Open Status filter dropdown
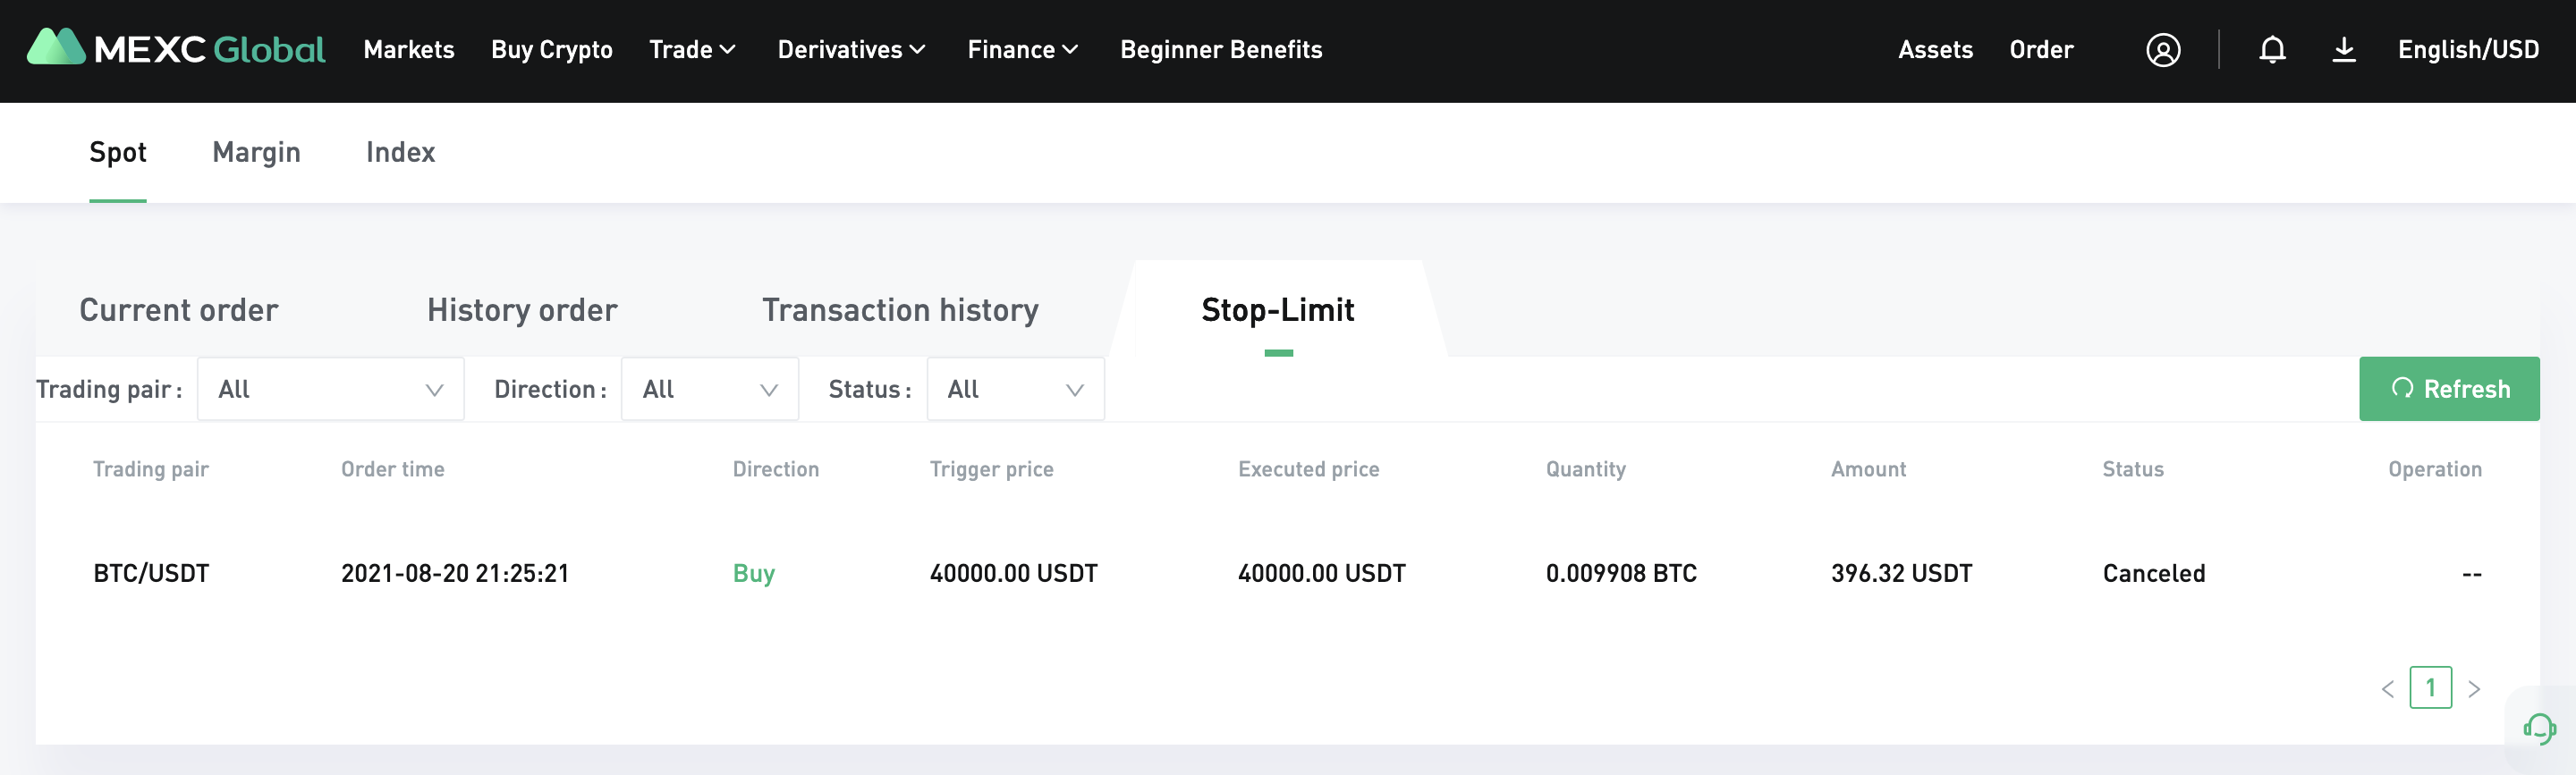The height and width of the screenshot is (775, 2576). [x=1016, y=389]
